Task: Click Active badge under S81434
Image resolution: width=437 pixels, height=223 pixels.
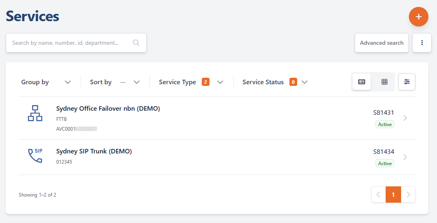Action: [x=384, y=164]
